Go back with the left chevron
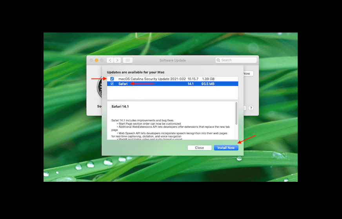Viewport: 342px width, 219px height. coord(110,60)
